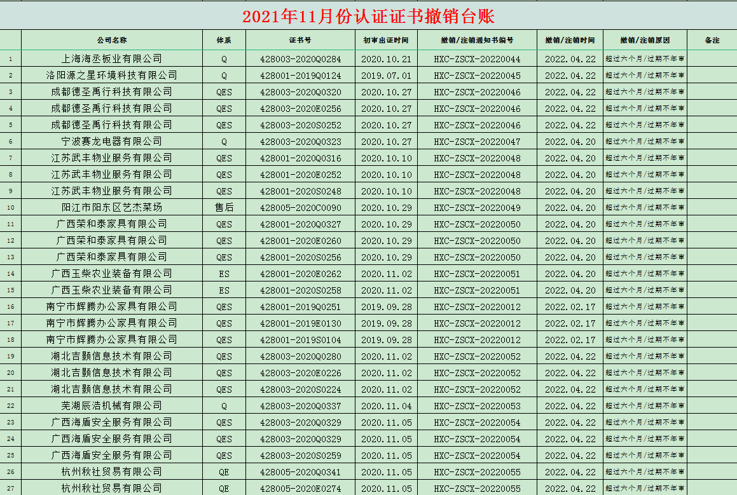Select the 公司名称 column header
Screen dimensions: 737x495
(112, 40)
